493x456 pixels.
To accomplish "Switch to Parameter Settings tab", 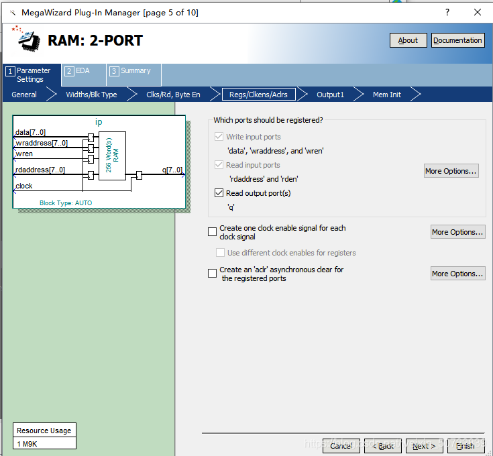I will point(32,75).
